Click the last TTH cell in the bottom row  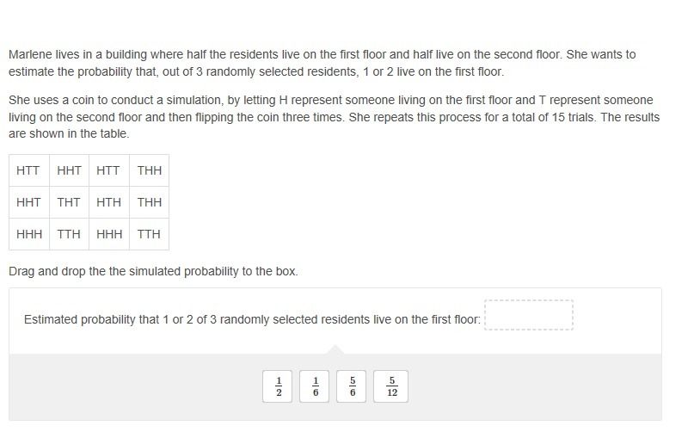point(150,234)
